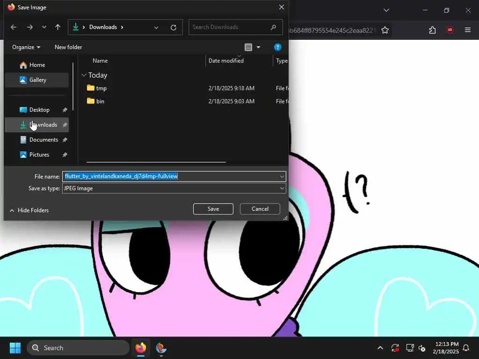This screenshot has width=479, height=359.
Task: Open Firefox extensions puzzle icon
Action: [x=432, y=30]
